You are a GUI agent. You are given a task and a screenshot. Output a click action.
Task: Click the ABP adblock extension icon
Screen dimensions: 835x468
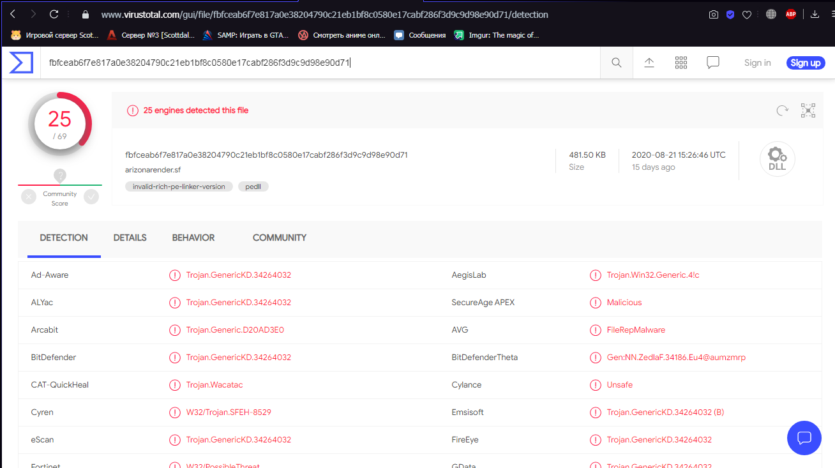[791, 14]
